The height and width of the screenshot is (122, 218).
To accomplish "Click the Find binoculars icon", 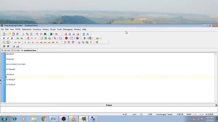I will click(x=45, y=34).
